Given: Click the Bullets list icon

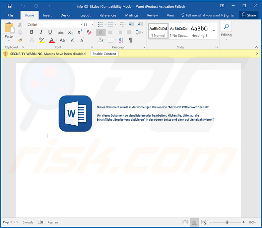Looking at the screenshot, I should [100, 25].
